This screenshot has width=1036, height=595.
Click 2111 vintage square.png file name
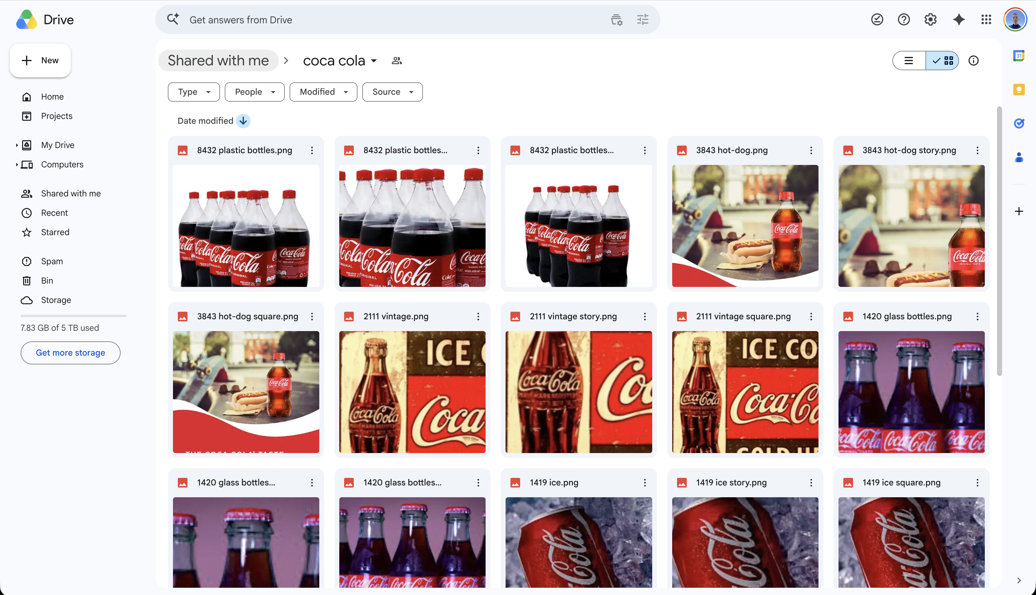point(743,316)
